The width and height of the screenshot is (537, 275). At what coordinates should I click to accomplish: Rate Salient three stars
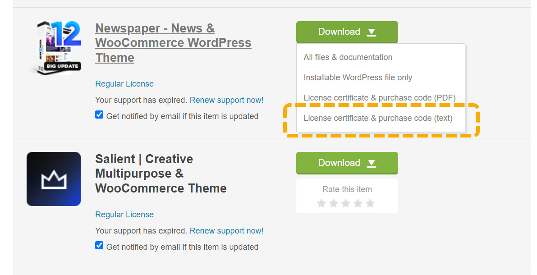click(346, 203)
